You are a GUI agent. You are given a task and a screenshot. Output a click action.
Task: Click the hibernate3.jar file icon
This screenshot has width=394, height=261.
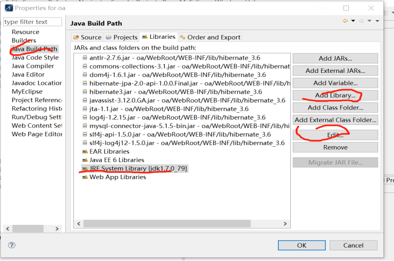coord(85,92)
